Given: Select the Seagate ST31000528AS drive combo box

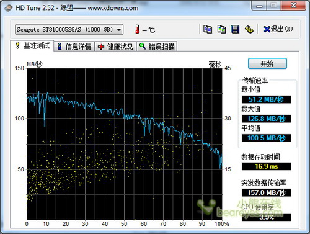Looking at the screenshot, I should 69,30.
